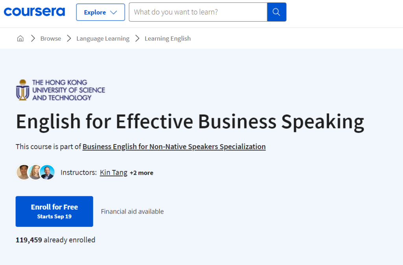Go to the home icon in breadcrumbs
Screen dimensions: 403x265
(x=20, y=38)
